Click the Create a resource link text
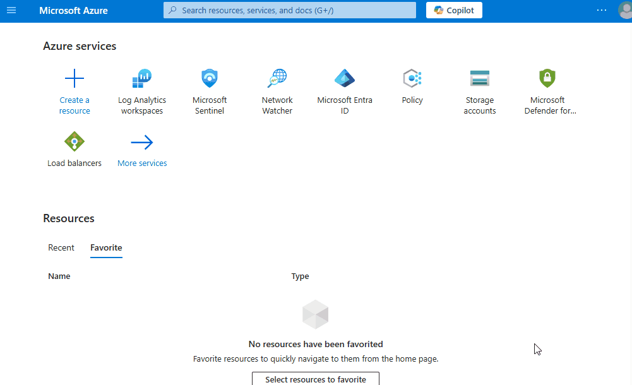 pyautogui.click(x=75, y=105)
